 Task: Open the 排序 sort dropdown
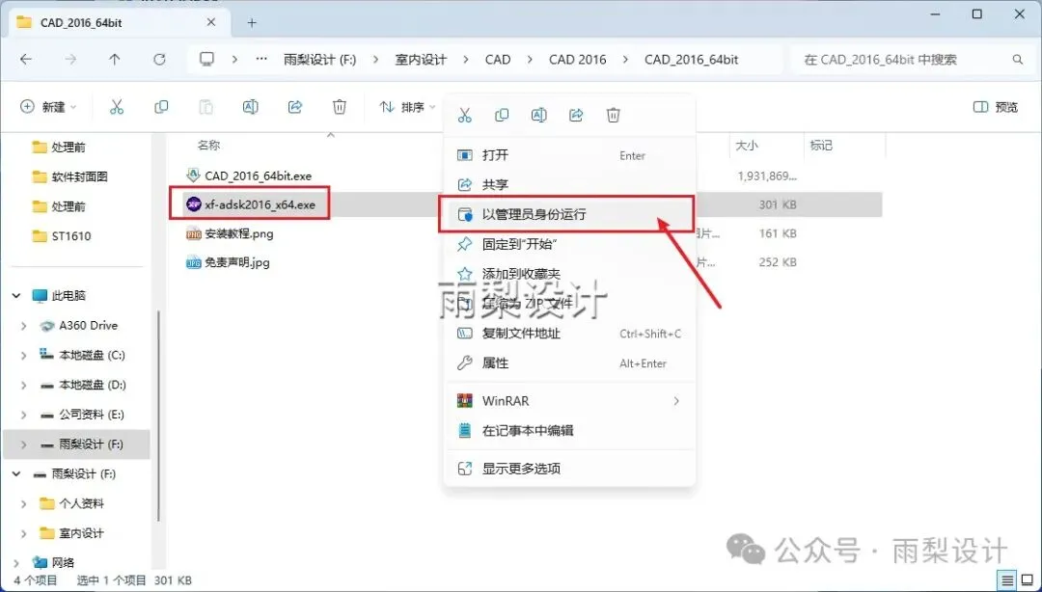407,107
